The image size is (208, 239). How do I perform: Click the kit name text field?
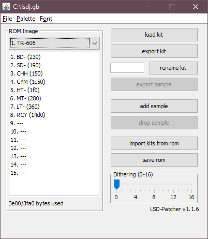coord(127,68)
